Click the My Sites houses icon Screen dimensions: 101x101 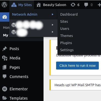pyautogui.click(x=14, y=5)
